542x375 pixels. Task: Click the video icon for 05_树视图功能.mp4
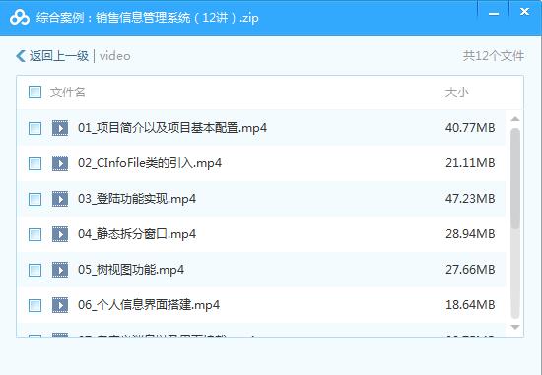click(x=60, y=270)
